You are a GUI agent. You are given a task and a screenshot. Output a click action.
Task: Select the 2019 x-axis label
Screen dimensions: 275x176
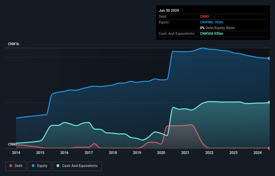(137, 153)
